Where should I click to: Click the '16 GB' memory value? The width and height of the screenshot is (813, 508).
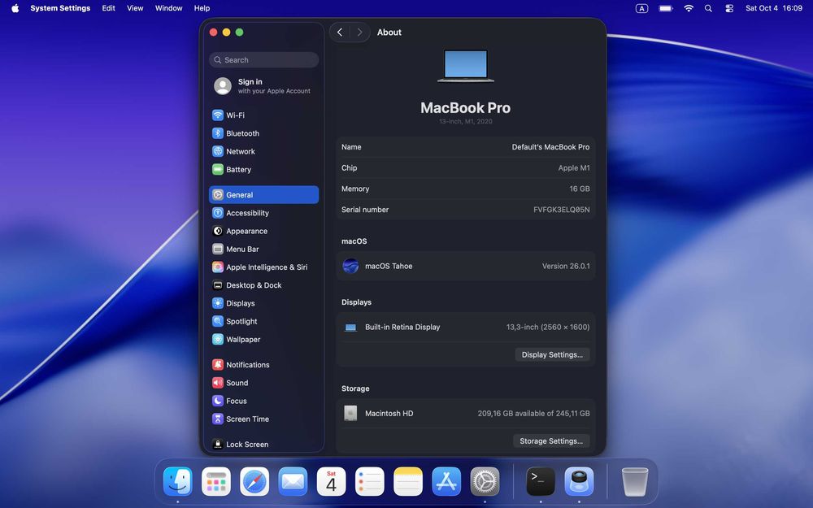(x=580, y=189)
